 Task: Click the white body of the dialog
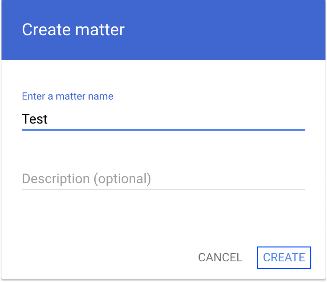(163, 217)
